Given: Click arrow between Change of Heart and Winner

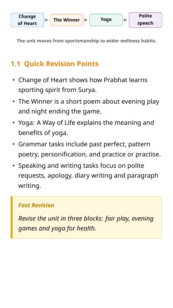Looking at the screenshot, I should [46, 20].
